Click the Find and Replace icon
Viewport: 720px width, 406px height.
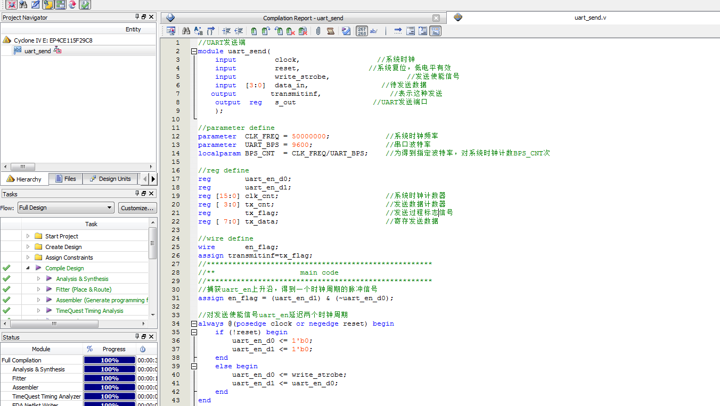click(198, 31)
